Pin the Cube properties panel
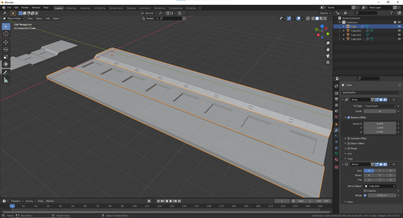 click(x=399, y=85)
